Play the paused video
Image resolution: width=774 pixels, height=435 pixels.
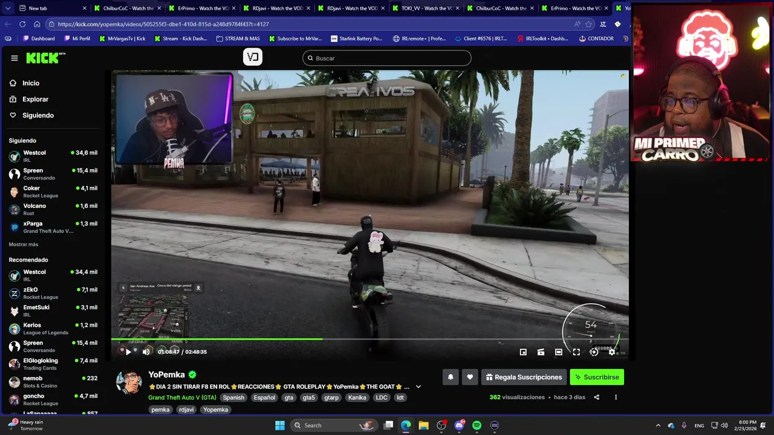click(128, 352)
